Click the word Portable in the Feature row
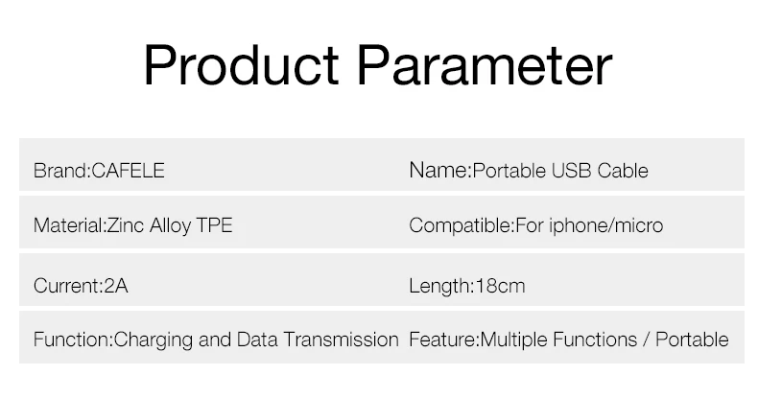Viewport: 758px width, 399px height. [692, 340]
